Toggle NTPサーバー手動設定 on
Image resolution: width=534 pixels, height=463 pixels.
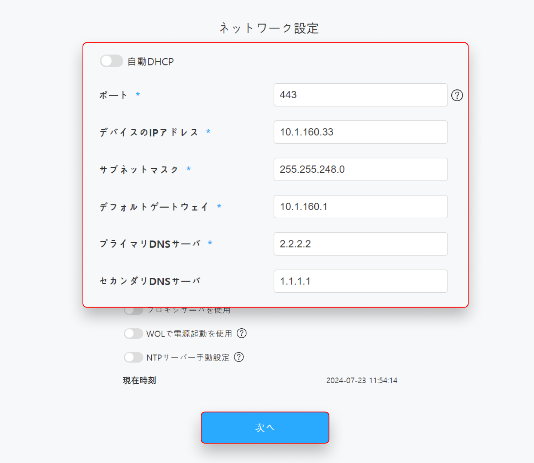pyautogui.click(x=133, y=357)
